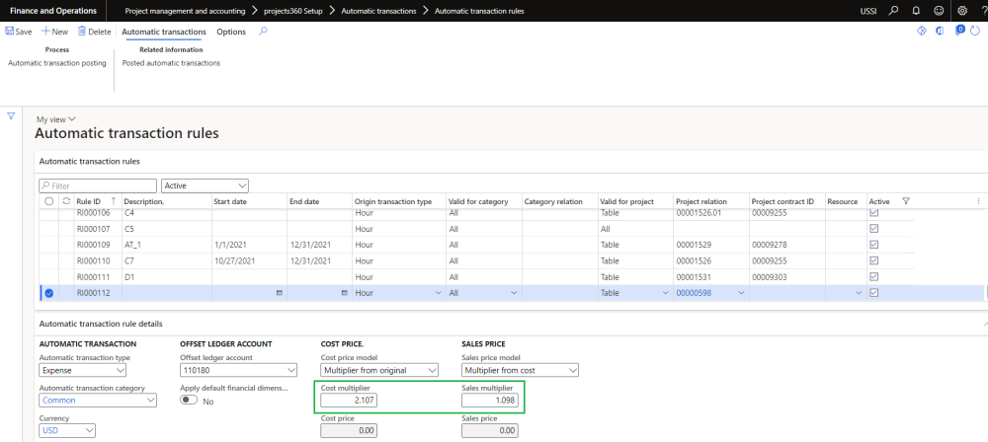Open the side filter pane funnel icon

coord(11,115)
